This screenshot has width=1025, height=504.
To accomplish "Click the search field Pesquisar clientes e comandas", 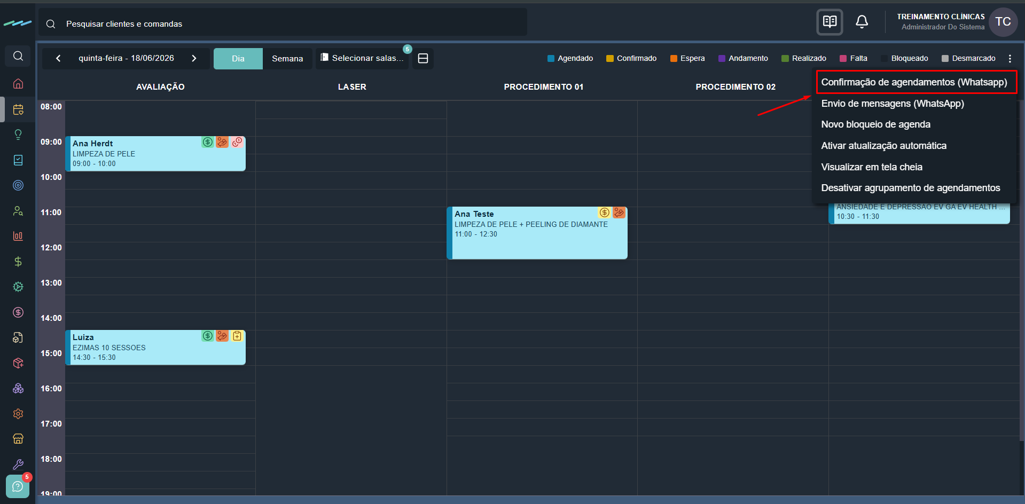I will (283, 24).
